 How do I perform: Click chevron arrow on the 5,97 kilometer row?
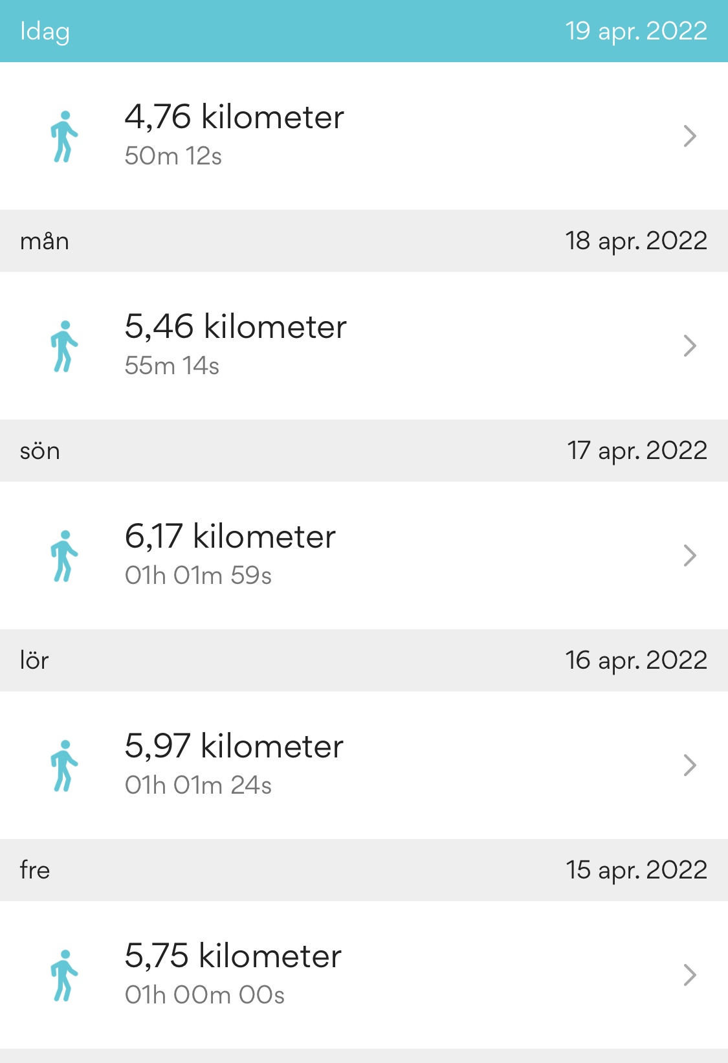tap(690, 766)
